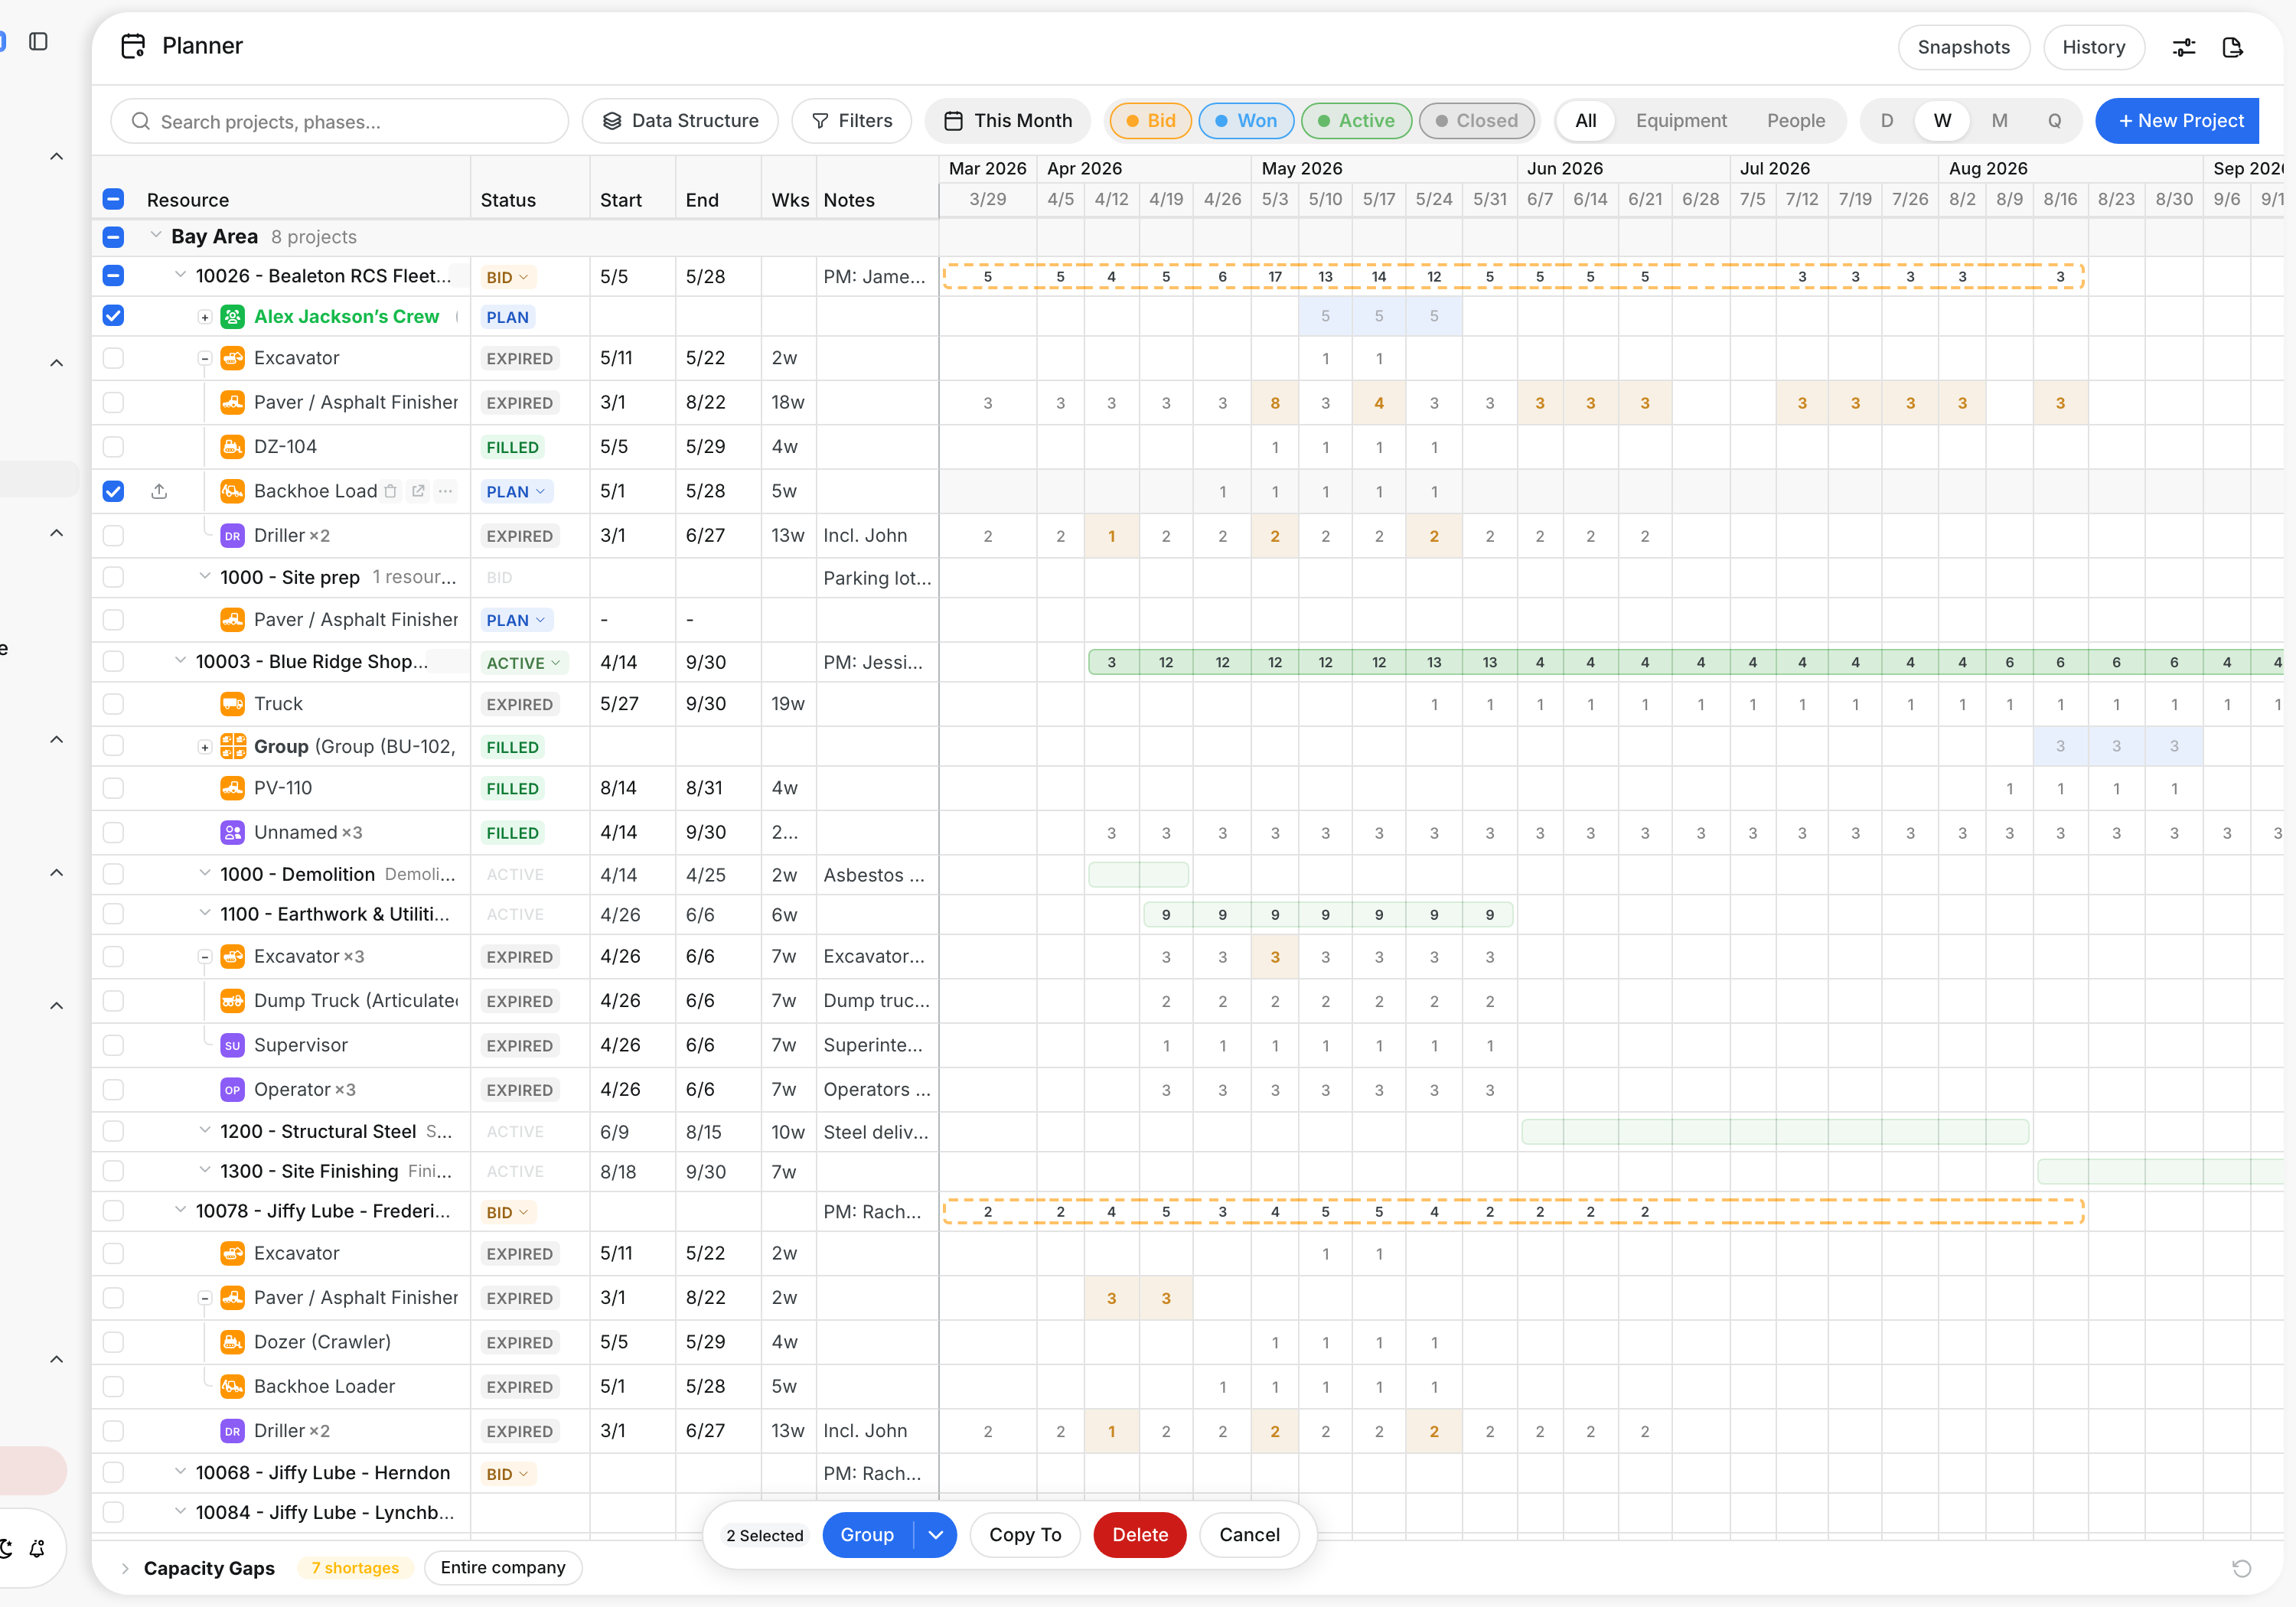Screen dimensions: 2296x1607
Task: Switch to the Equipment tab
Action: tap(1681, 121)
